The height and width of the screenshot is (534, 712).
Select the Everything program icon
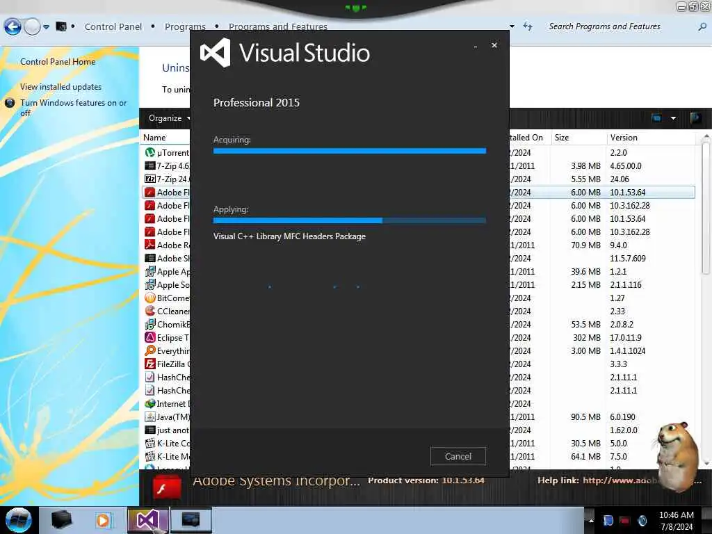click(150, 350)
